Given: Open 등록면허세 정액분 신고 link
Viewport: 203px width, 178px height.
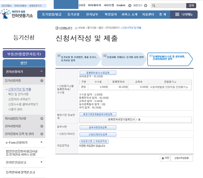Looking at the screenshot, I should click(x=20, y=172).
